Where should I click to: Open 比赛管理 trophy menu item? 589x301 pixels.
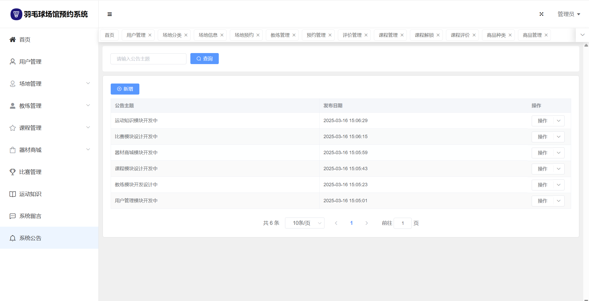point(30,172)
